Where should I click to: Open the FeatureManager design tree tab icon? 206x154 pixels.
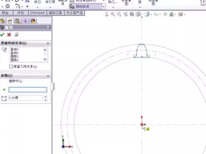[x=3, y=21]
